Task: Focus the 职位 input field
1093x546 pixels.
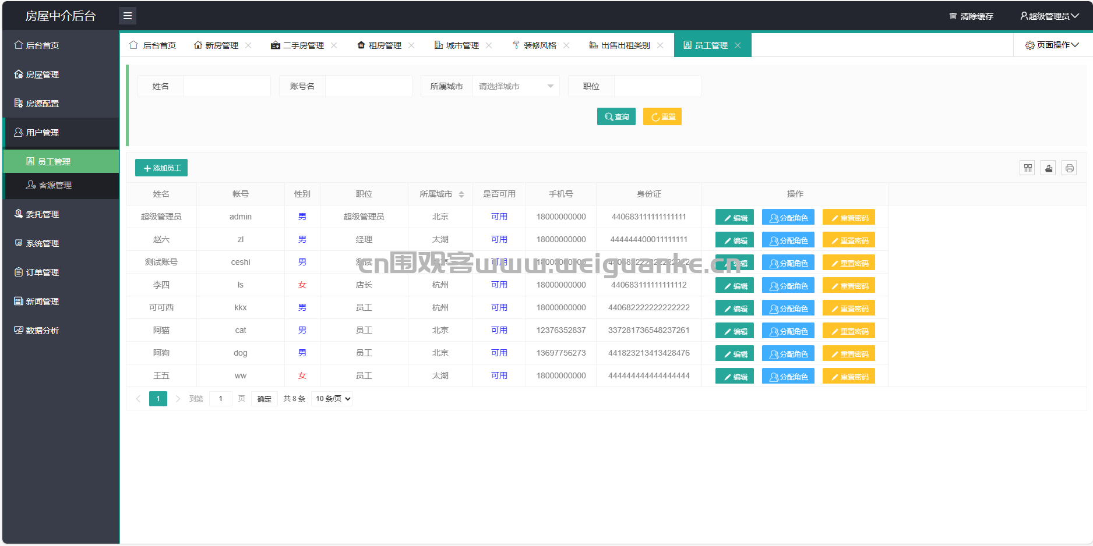Action: (658, 86)
